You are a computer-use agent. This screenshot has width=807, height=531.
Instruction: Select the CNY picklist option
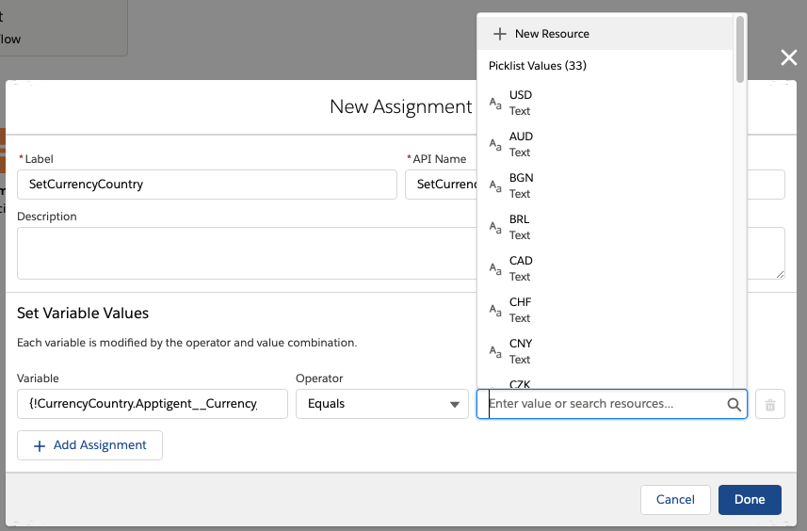(x=605, y=351)
